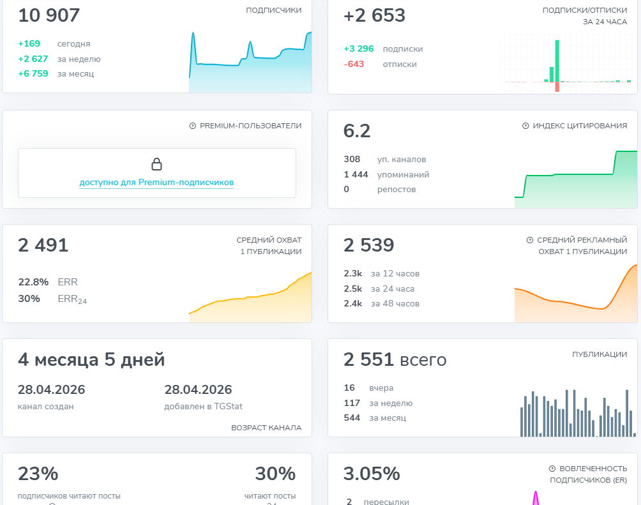
Task: Click help icon beside СРЕДНИЙ РЕКЛАМНЫЙ ОХВАТ
Action: click(x=530, y=240)
